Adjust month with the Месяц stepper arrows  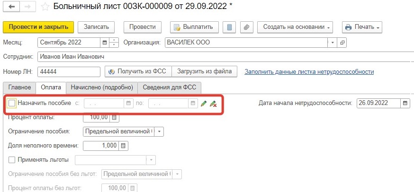pyautogui.click(x=114, y=43)
